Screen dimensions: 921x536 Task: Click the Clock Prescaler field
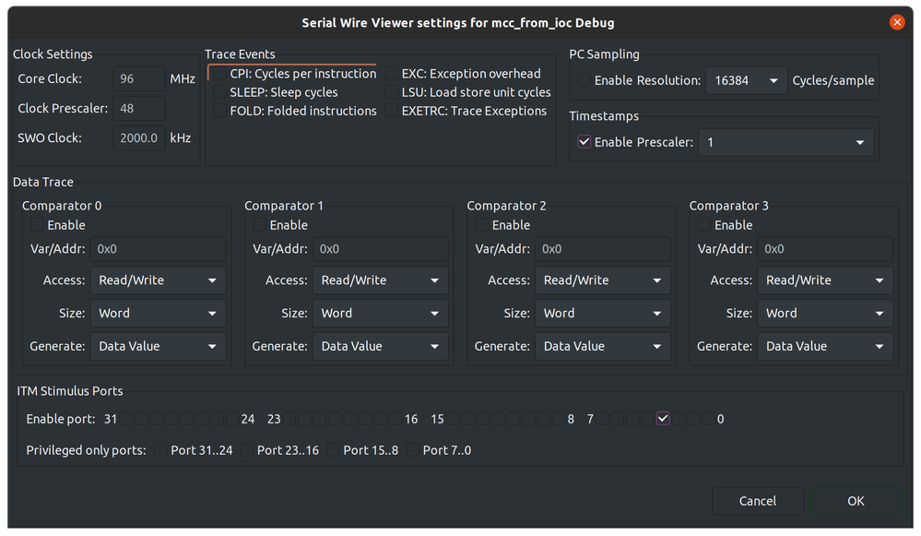coord(138,108)
